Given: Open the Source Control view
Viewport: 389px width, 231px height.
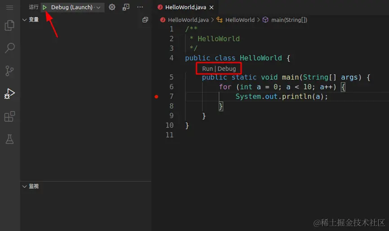Looking at the screenshot, I should coord(9,71).
